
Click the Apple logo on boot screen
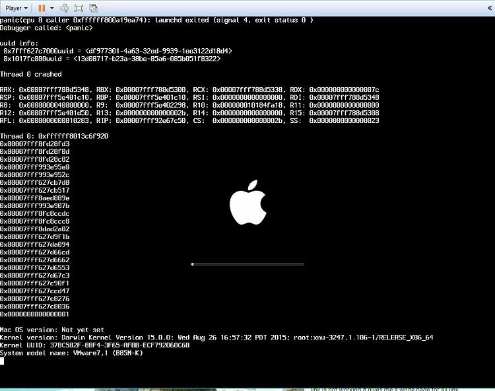(247, 203)
